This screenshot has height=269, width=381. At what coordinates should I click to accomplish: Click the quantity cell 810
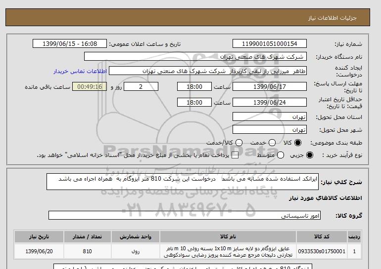click(87, 251)
